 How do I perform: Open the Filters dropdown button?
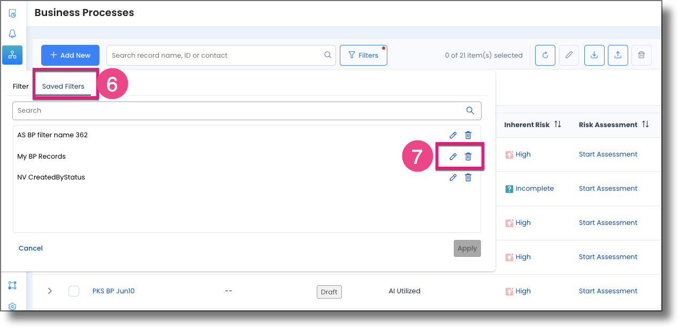(363, 55)
